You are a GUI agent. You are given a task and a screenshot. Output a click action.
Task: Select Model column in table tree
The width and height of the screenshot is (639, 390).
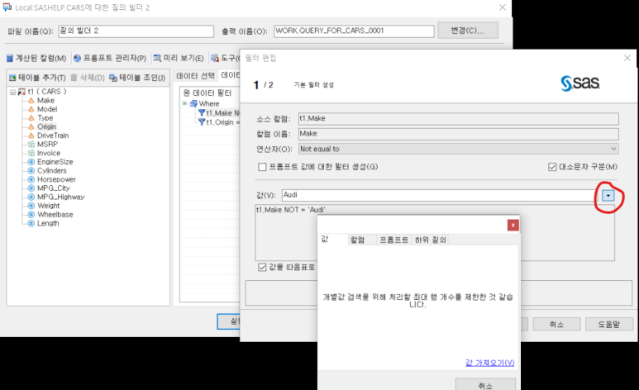click(x=47, y=109)
